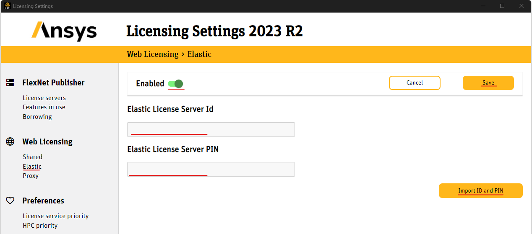
Task: Save the elastic licensing settings
Action: pos(488,83)
